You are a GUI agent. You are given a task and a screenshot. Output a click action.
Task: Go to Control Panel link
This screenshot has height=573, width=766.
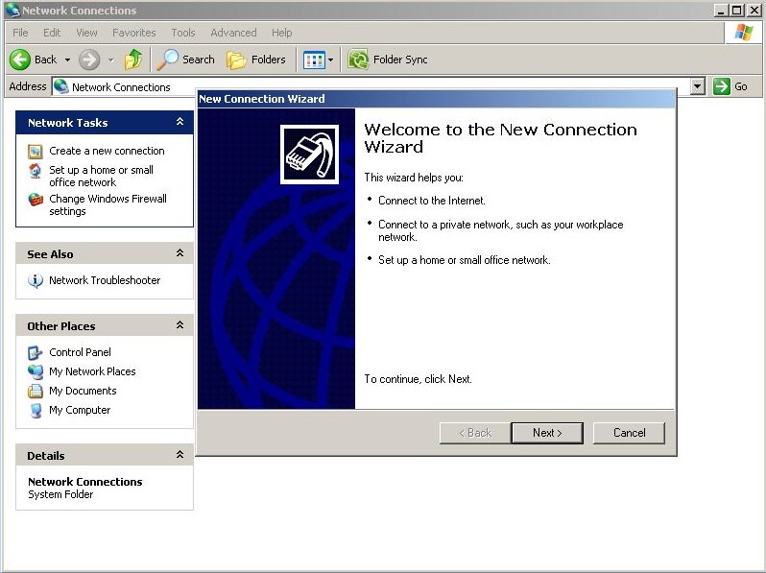[x=80, y=352]
